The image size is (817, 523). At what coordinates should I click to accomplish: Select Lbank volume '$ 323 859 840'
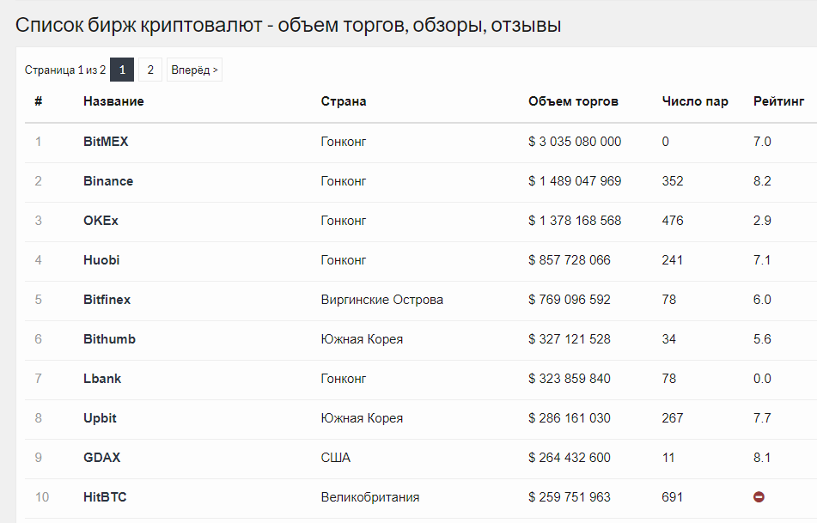570,379
